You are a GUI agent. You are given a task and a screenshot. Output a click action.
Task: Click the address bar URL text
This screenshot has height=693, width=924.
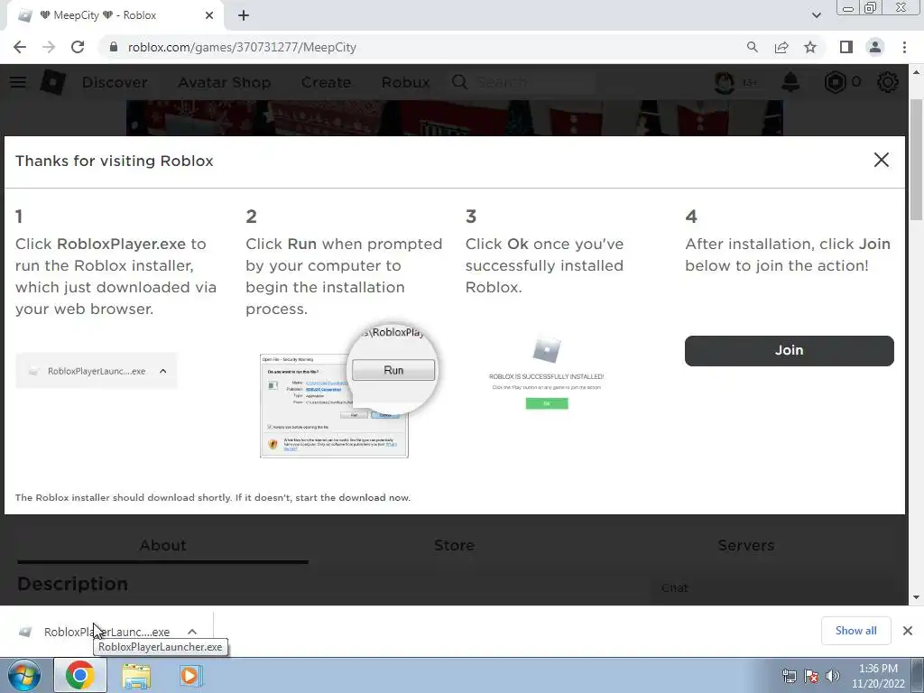tap(242, 47)
